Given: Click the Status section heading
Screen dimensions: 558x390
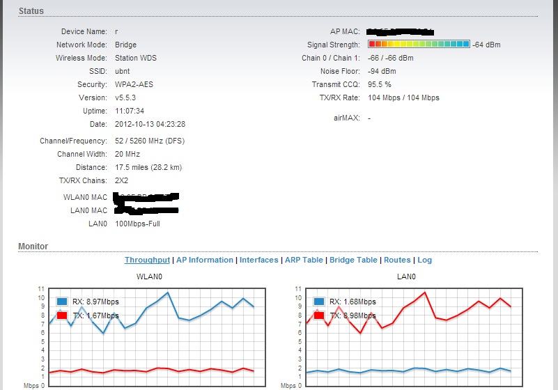Looking at the screenshot, I should [31, 11].
